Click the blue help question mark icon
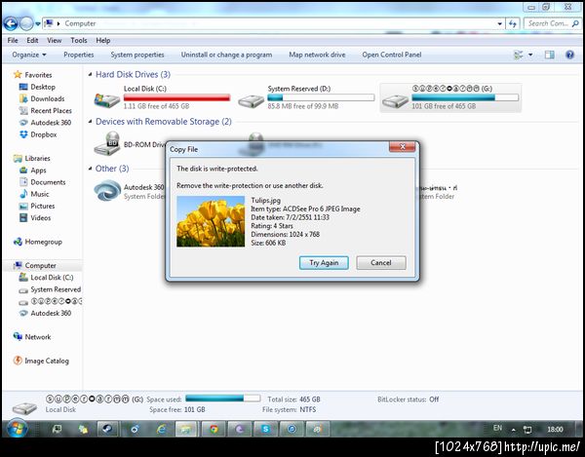Image resolution: width=585 pixels, height=457 pixels. (x=569, y=56)
